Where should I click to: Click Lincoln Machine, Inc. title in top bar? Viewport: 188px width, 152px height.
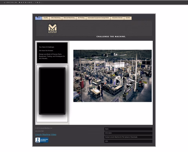23,2
